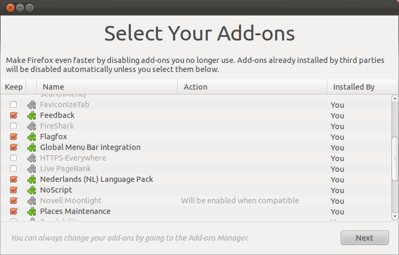Click scrollbar up arrow in add-on list
The image size is (399, 255).
tap(395, 98)
